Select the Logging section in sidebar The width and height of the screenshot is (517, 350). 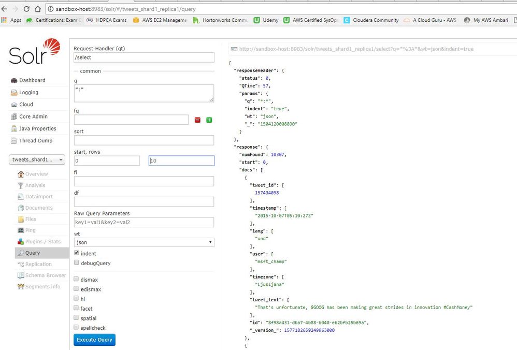point(28,92)
